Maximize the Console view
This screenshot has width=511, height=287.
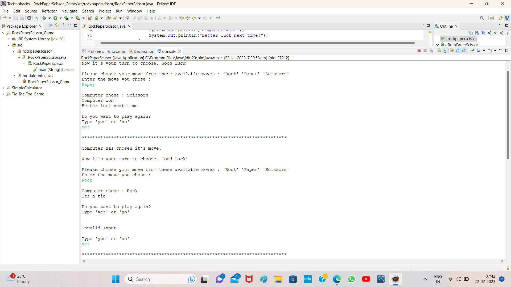[507, 50]
